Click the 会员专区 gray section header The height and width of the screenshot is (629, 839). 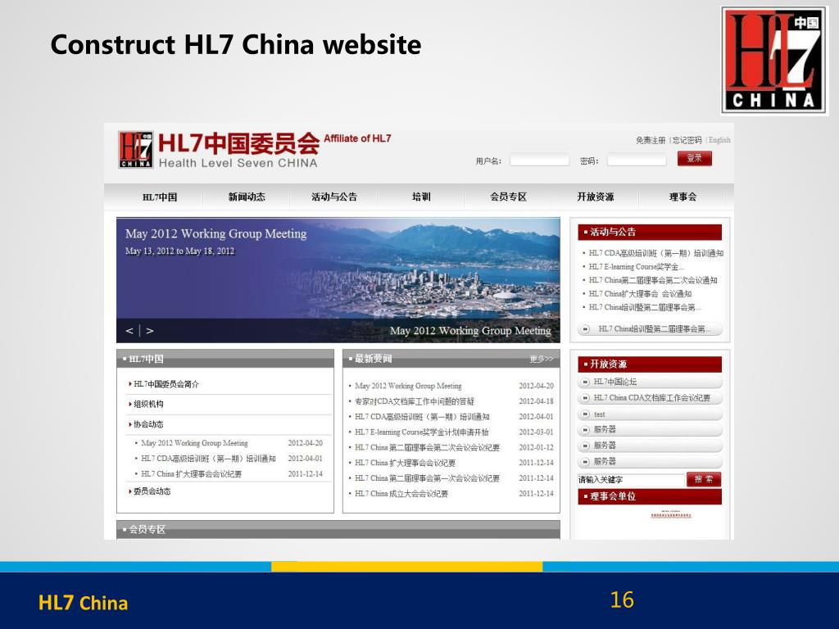coord(338,530)
